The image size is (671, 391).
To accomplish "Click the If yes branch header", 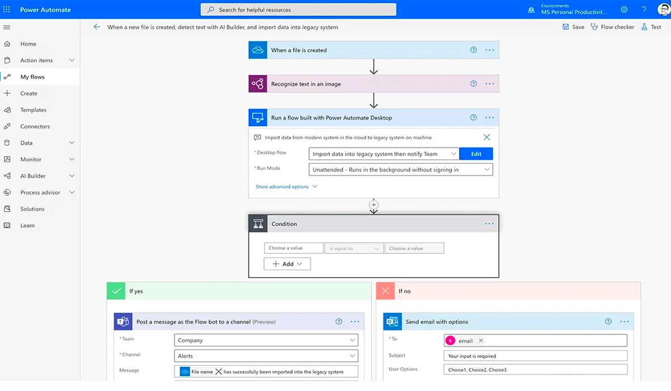I will click(x=239, y=291).
